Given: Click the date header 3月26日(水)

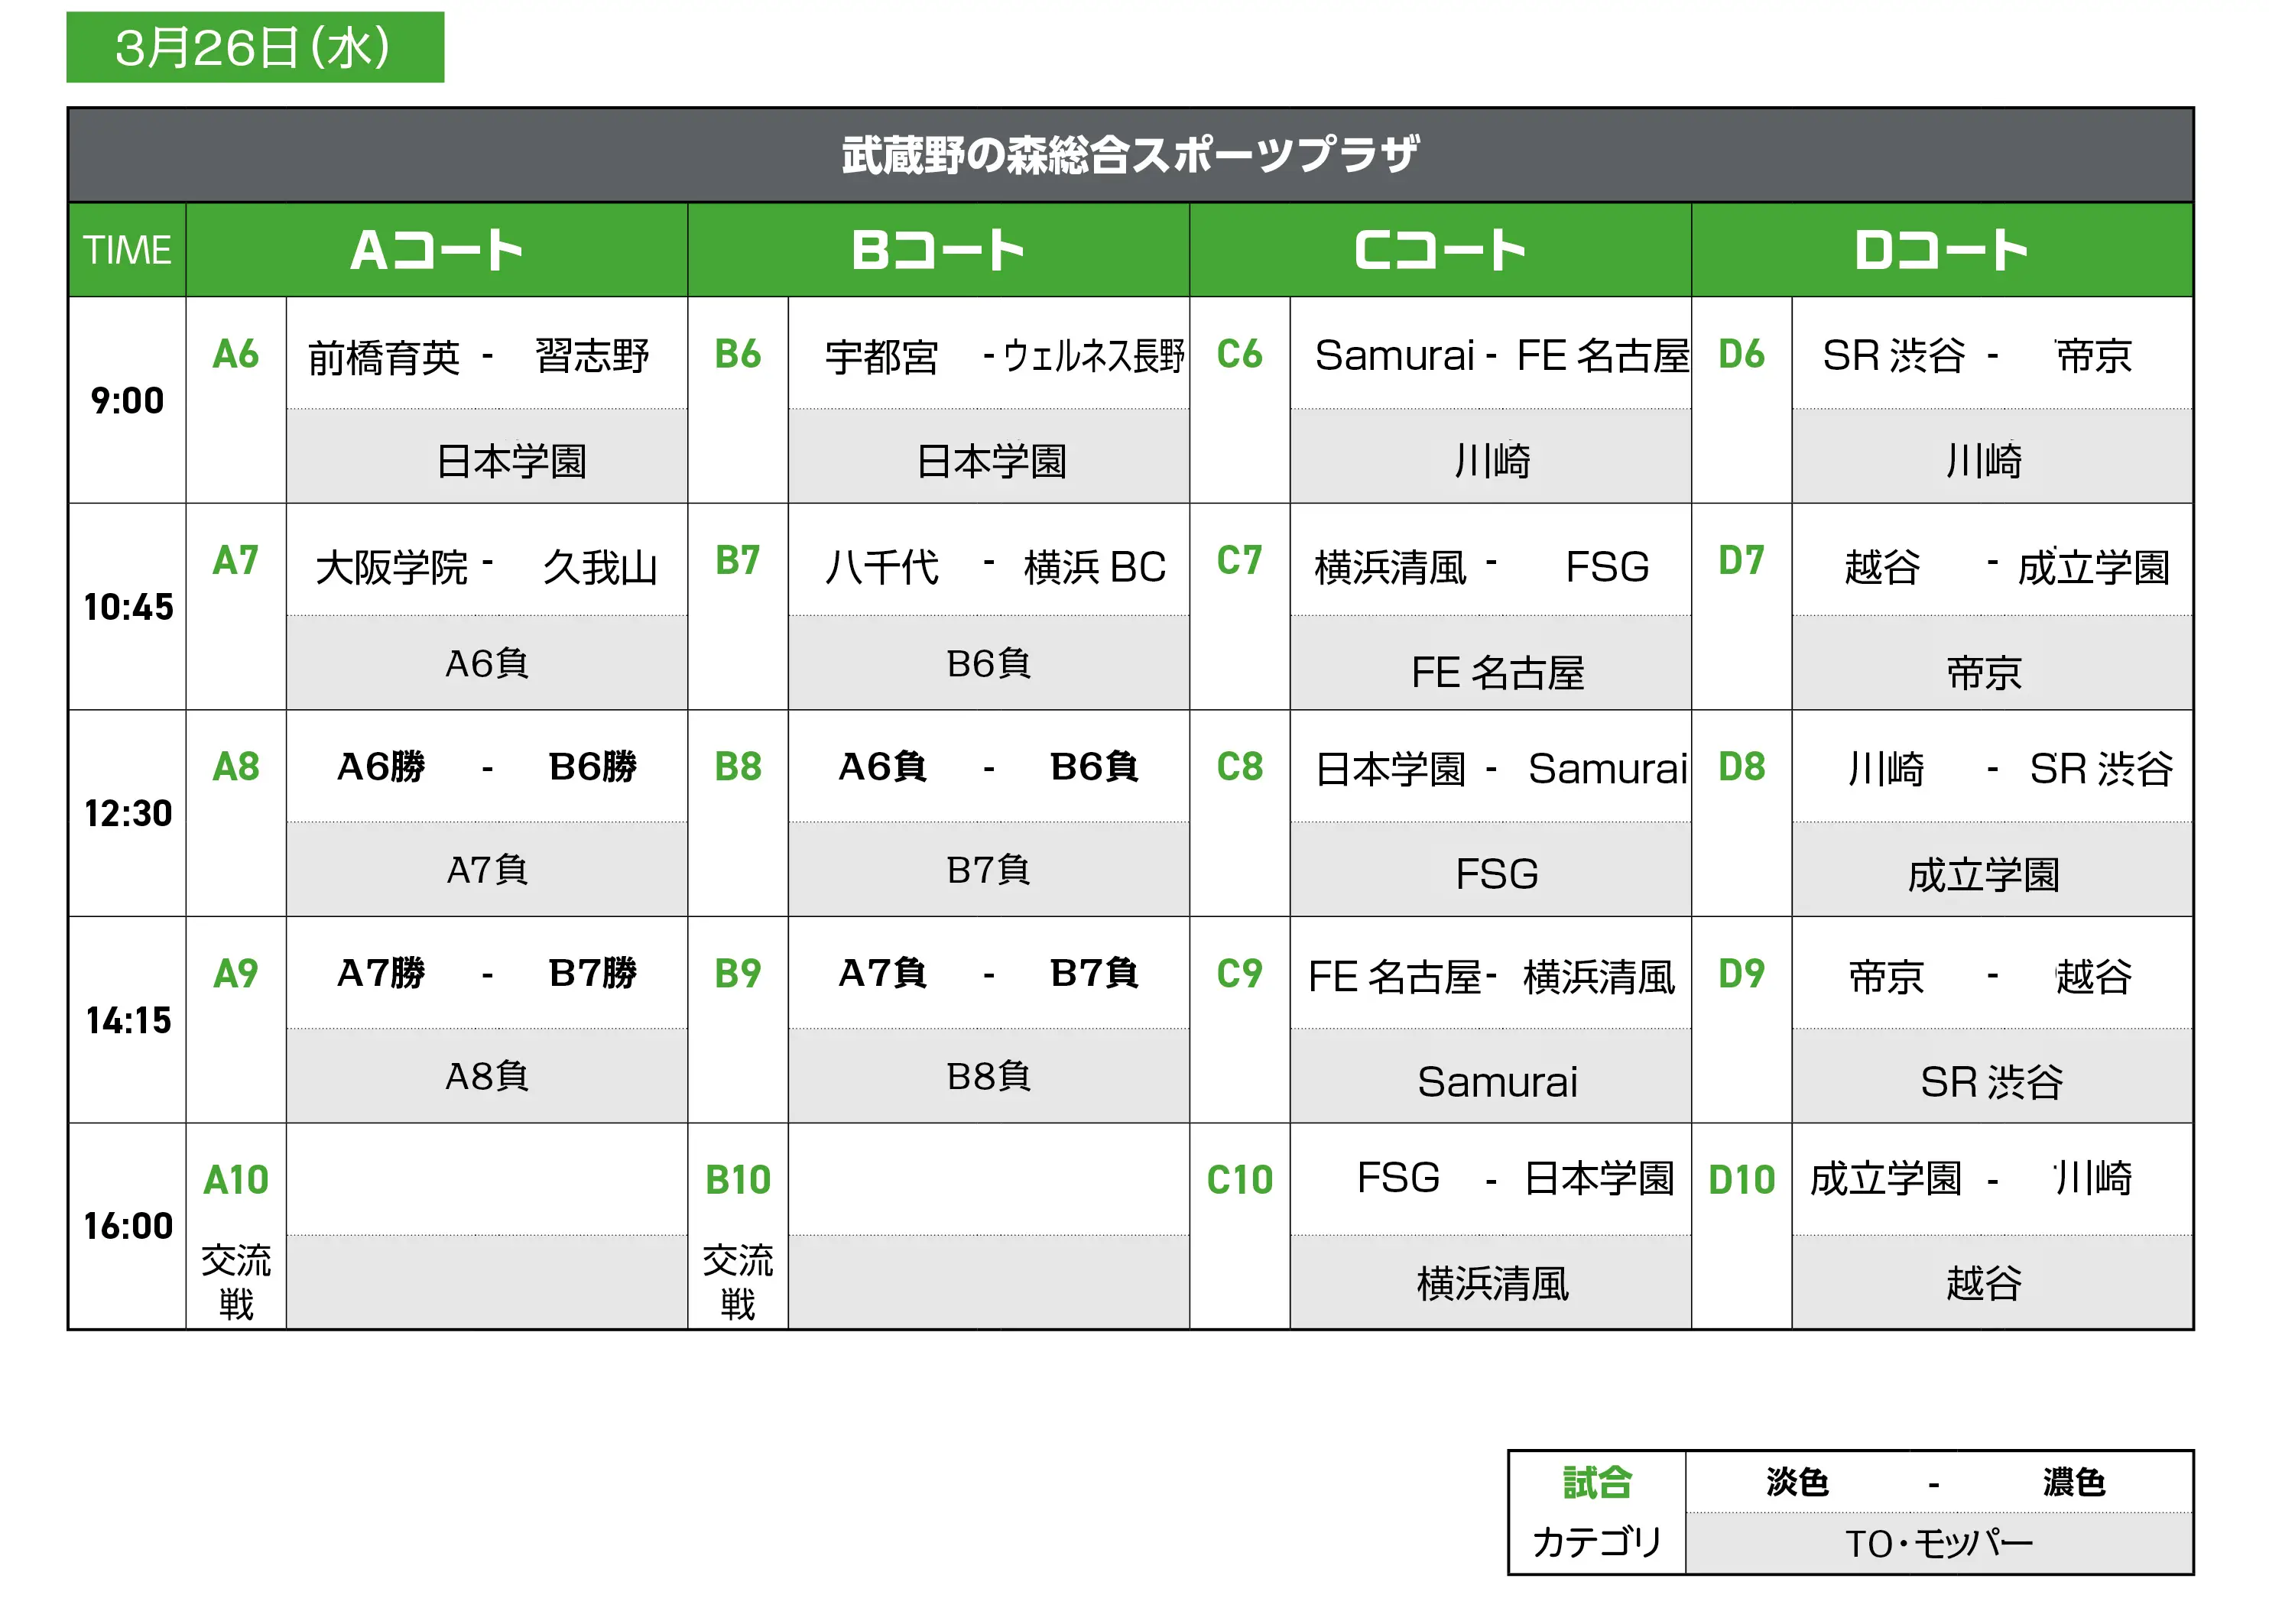Looking at the screenshot, I should (x=255, y=47).
